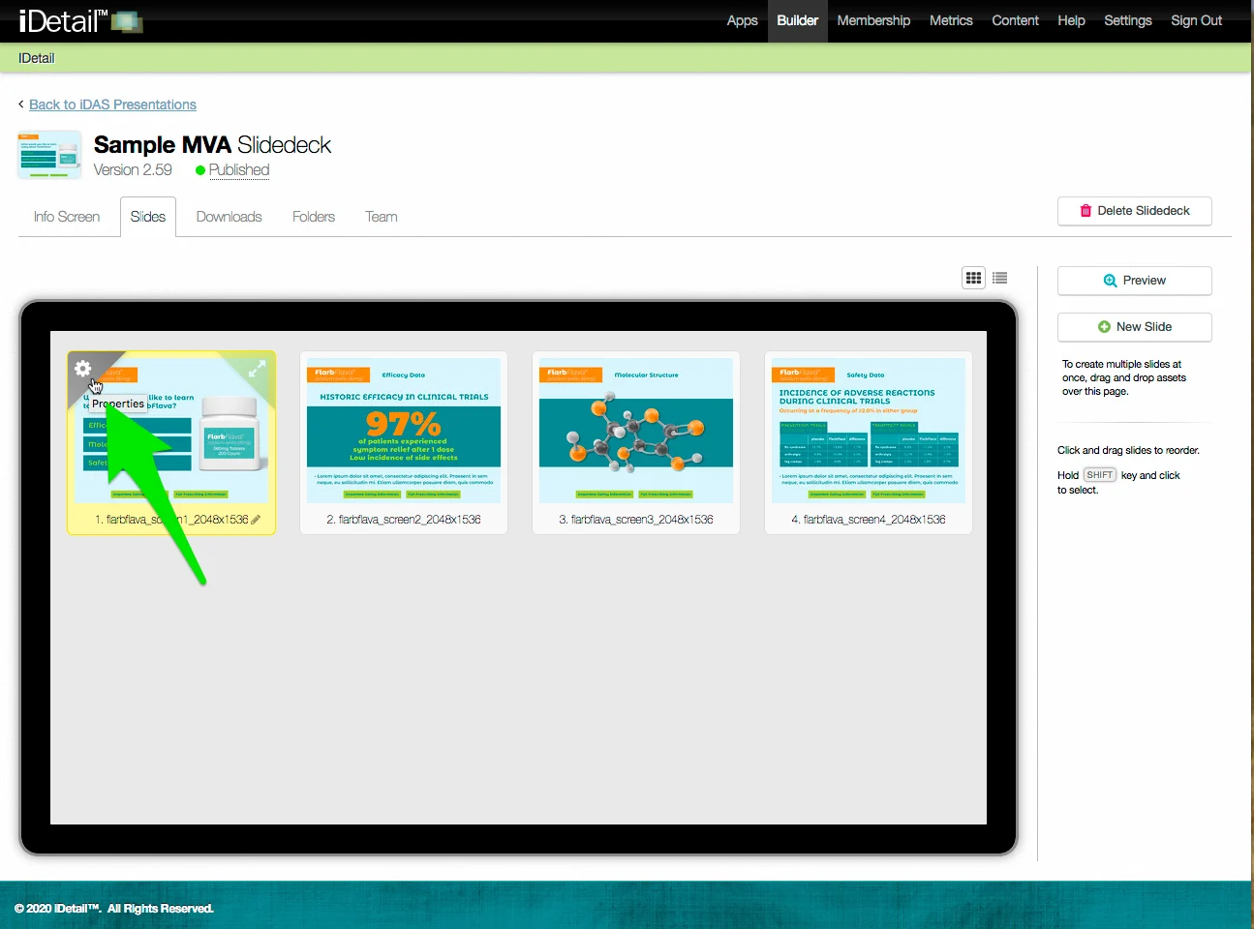Switch to grid view of slides
This screenshot has width=1254, height=929.
tap(973, 278)
